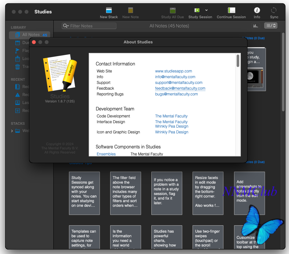Select the Studies has powerful charts note
The height and width of the screenshot is (254, 289).
coord(167,237)
